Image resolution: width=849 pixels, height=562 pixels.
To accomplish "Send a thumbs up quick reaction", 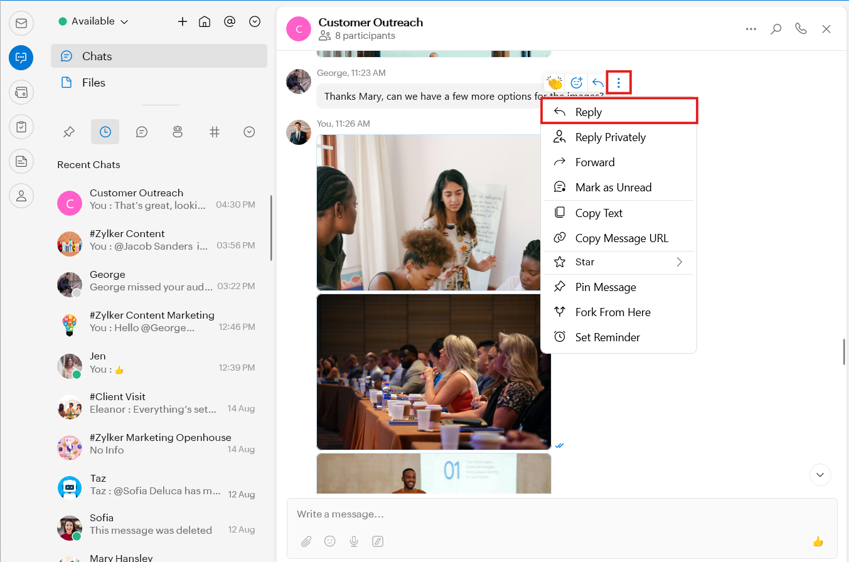I will click(818, 541).
